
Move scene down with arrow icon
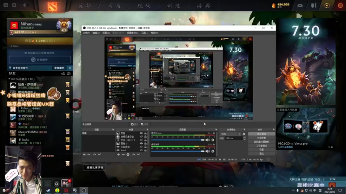pos(99,155)
